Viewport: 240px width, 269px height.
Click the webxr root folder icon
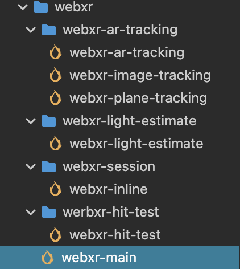[x=41, y=7]
